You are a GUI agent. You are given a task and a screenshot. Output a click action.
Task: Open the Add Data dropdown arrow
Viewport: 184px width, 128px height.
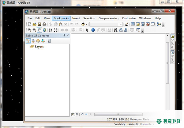pos(87,24)
